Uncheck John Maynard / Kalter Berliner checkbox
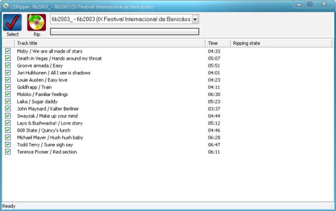336x211 pixels. click(8, 108)
